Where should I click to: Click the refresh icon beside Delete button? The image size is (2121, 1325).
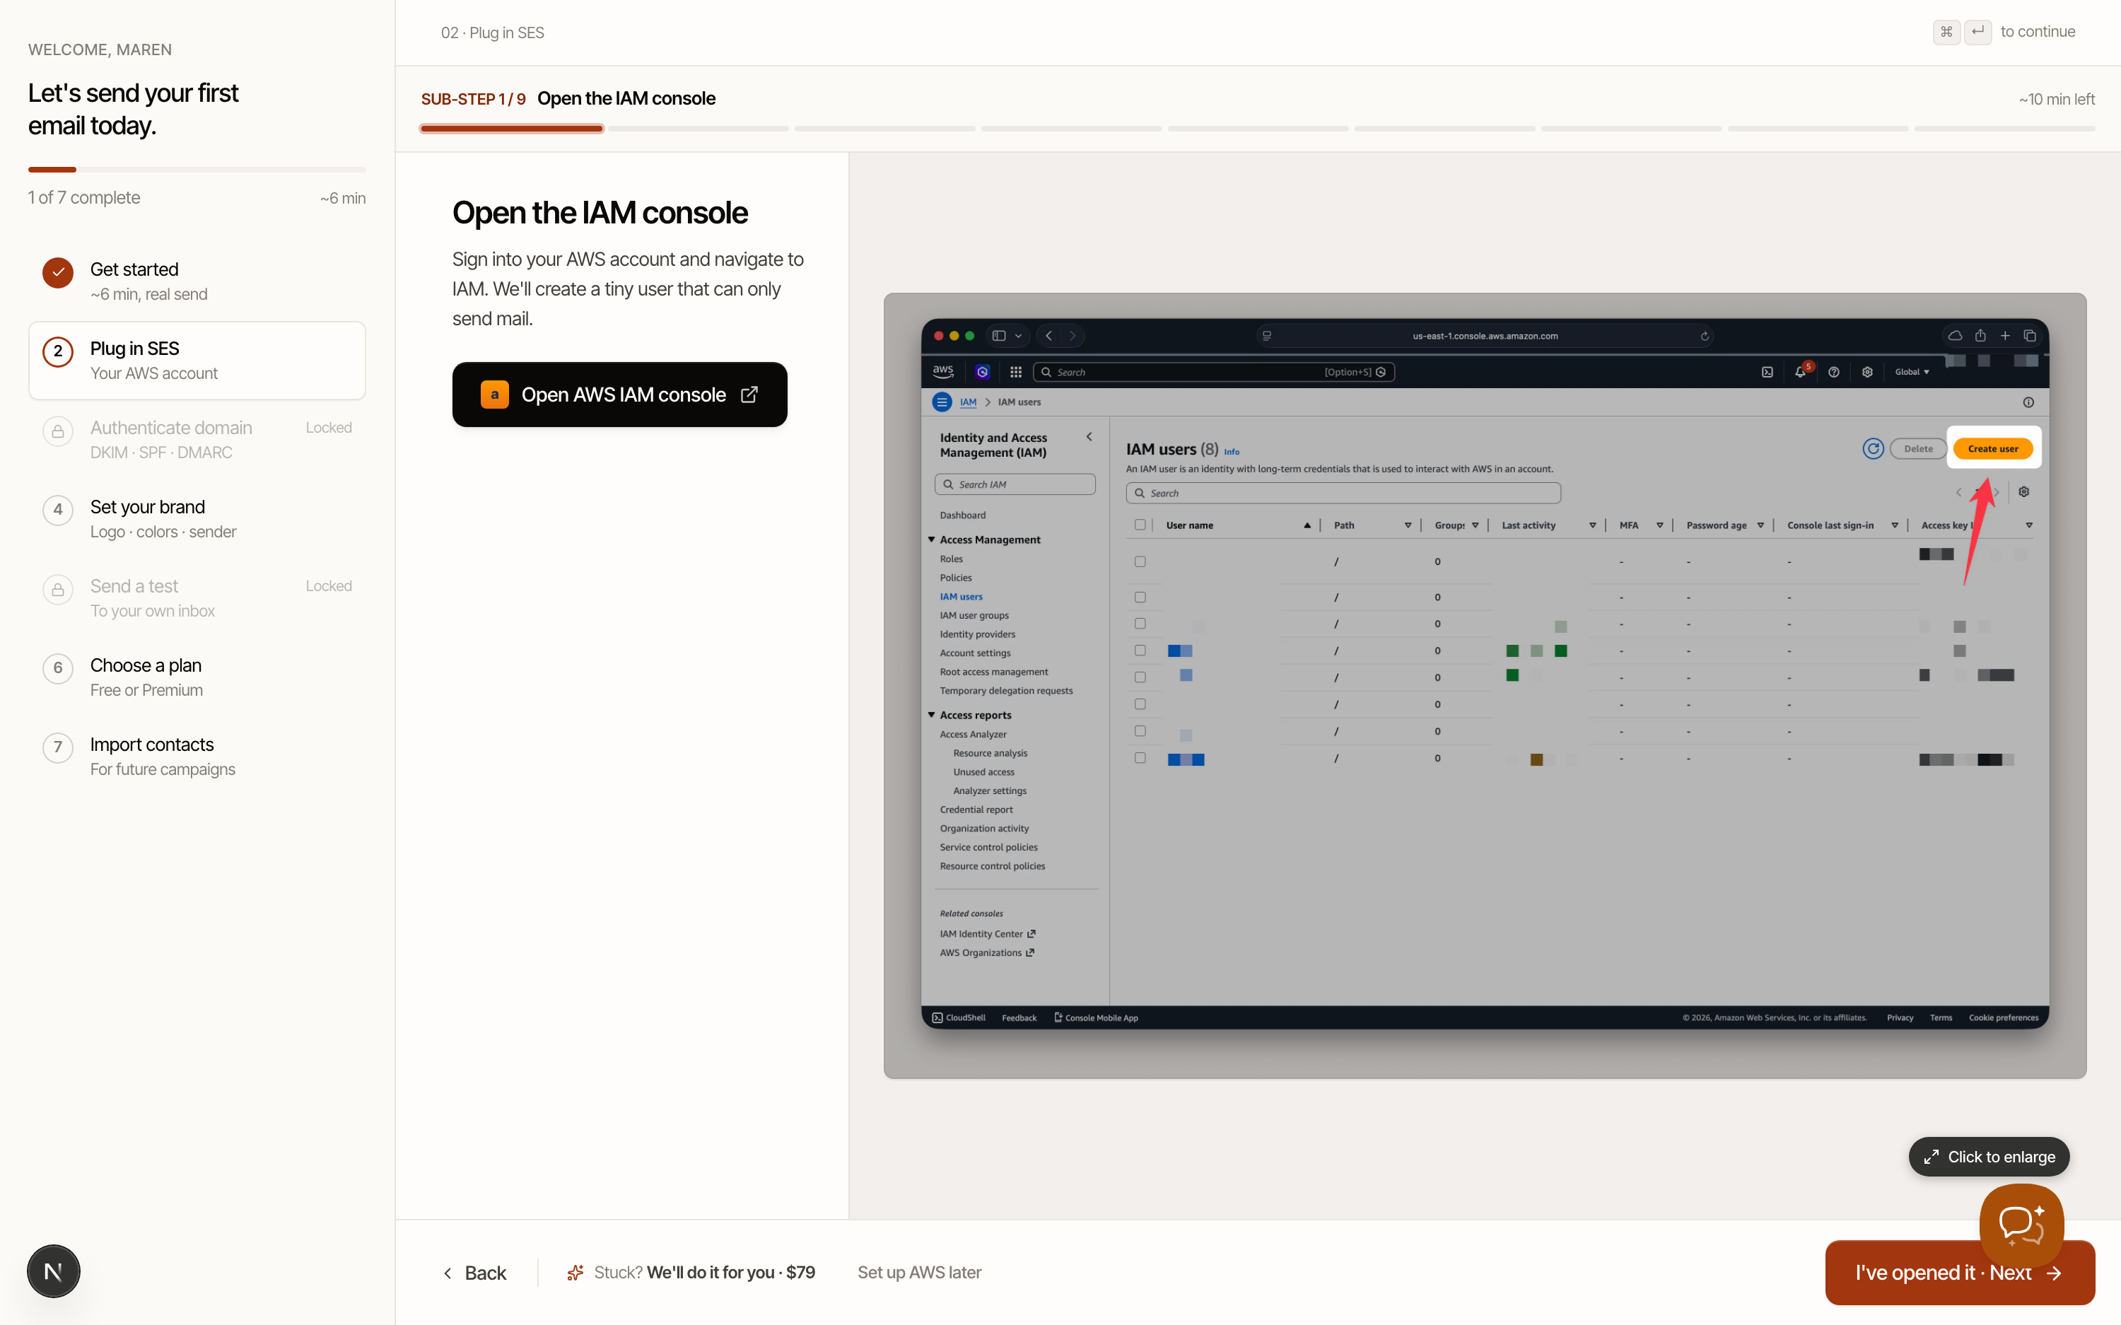[1872, 449]
